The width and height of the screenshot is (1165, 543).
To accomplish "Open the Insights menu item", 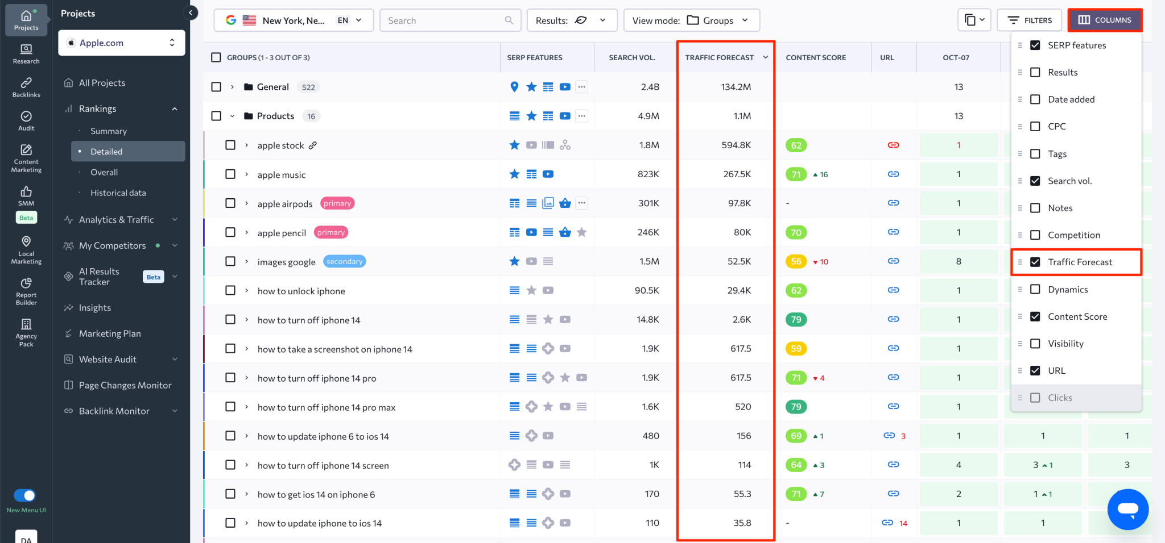I will click(x=94, y=308).
